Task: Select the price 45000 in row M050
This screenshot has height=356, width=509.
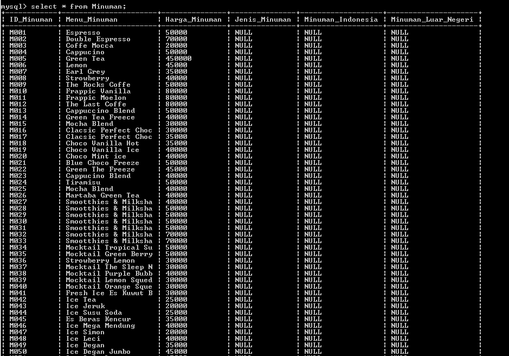Action: tap(176, 352)
